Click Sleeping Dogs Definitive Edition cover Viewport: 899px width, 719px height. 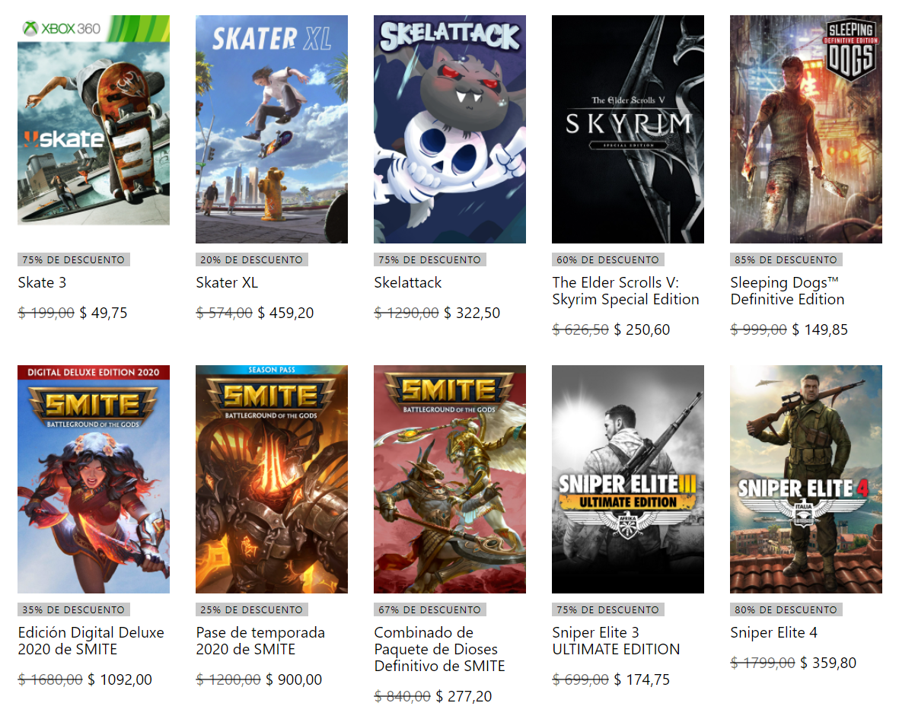pyautogui.click(x=806, y=129)
